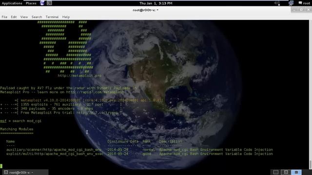The height and width of the screenshot is (175, 312).
Task: Open the View menu
Action: (24, 17)
